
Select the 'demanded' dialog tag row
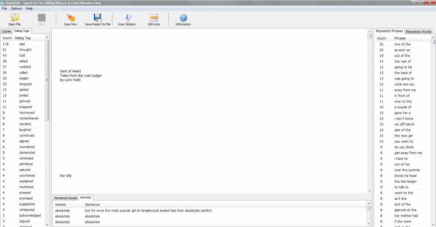tap(23, 153)
